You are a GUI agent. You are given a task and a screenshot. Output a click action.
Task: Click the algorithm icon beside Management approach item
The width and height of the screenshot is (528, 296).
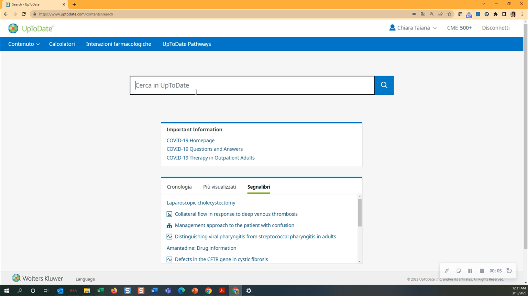tap(169, 225)
